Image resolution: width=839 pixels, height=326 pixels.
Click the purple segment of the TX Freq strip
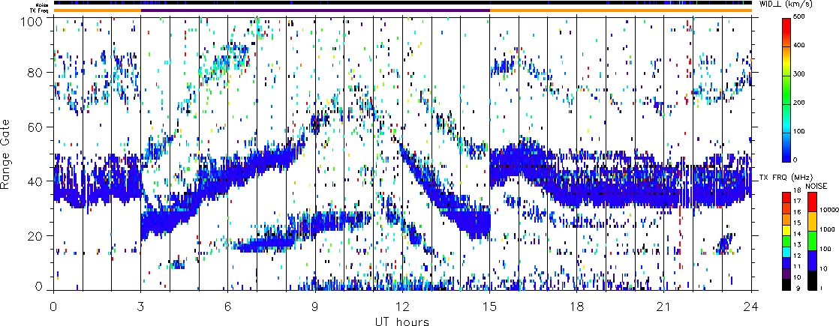click(x=315, y=10)
